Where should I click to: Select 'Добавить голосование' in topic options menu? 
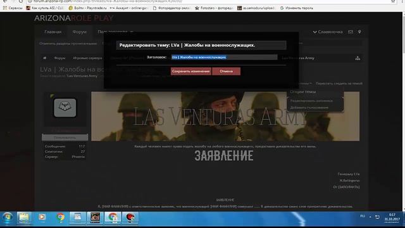[x=309, y=108]
